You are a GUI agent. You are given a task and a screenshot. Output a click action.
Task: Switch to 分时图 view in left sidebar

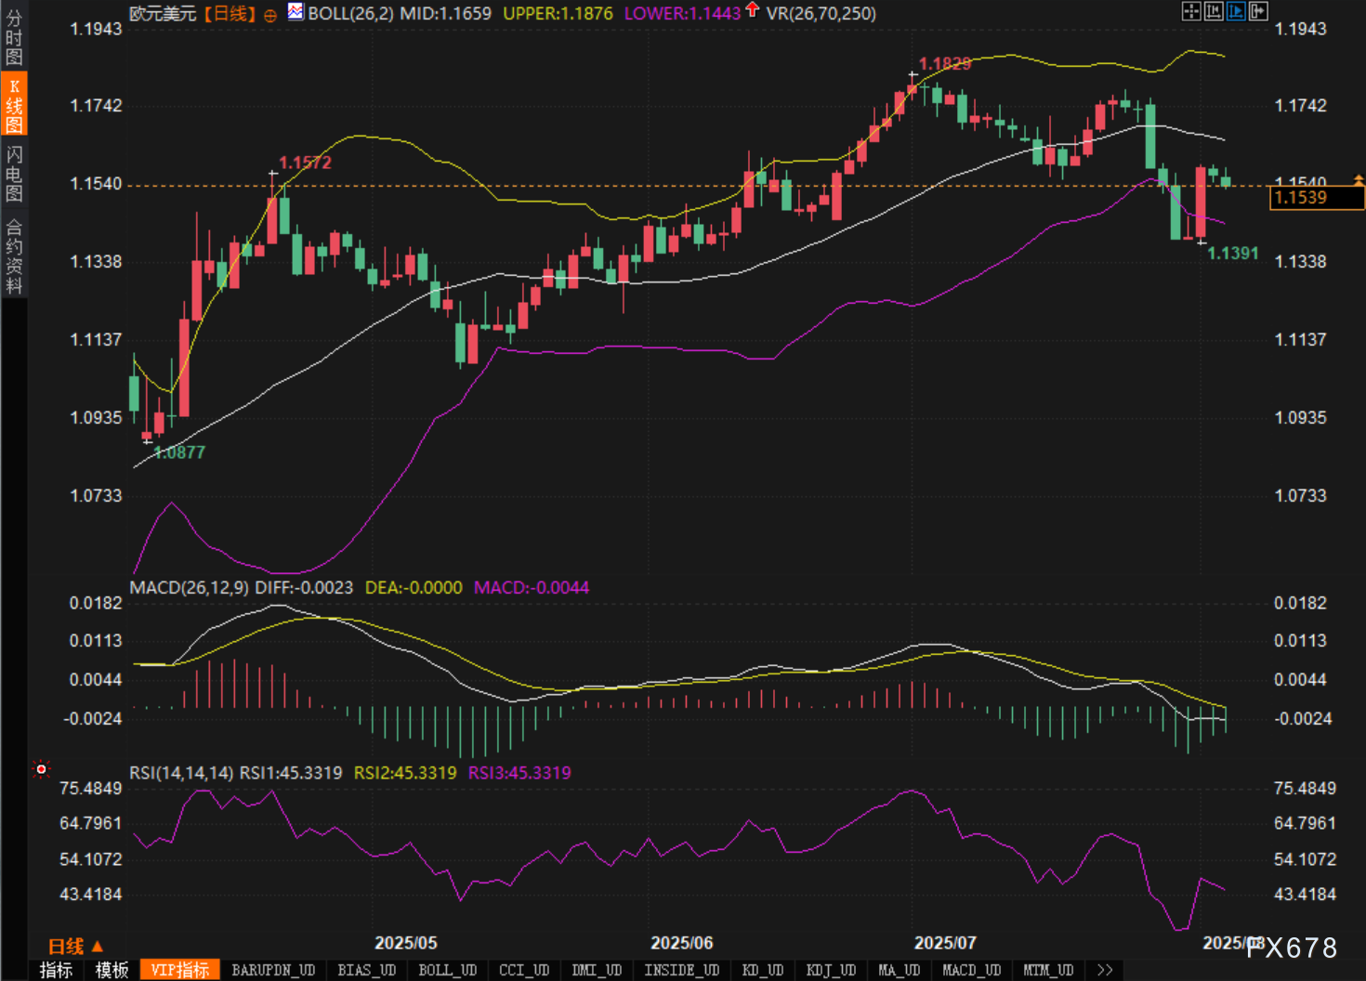pyautogui.click(x=14, y=37)
